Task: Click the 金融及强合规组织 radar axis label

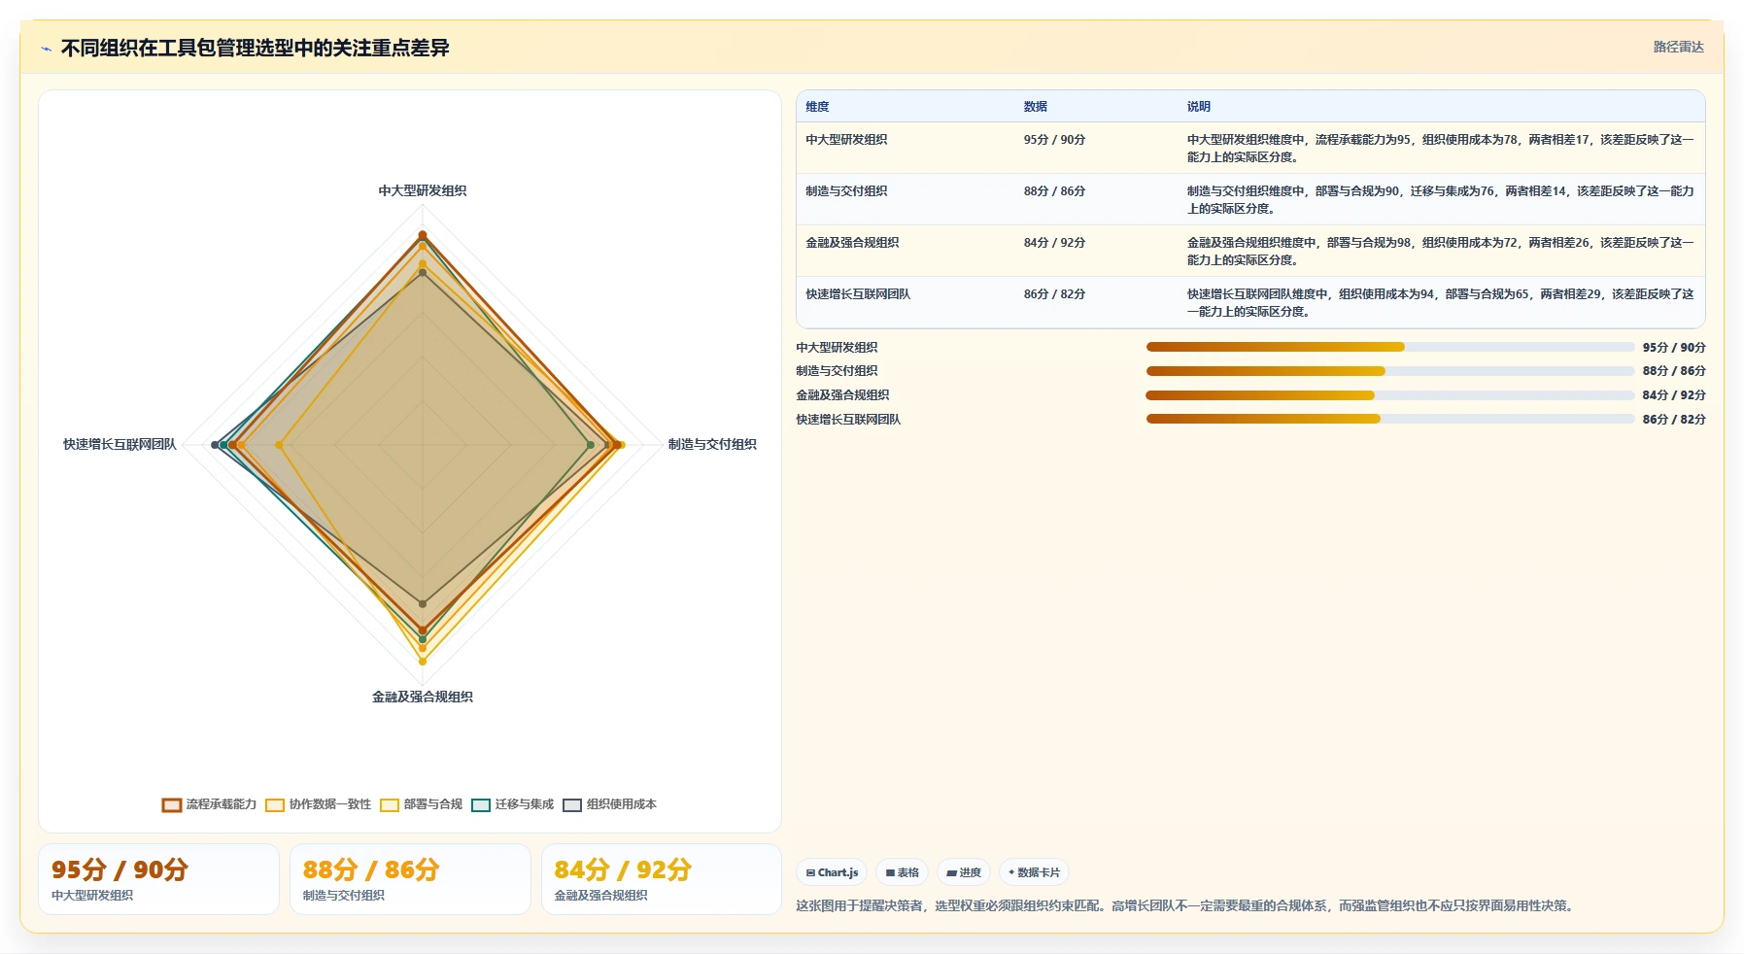Action: click(423, 698)
